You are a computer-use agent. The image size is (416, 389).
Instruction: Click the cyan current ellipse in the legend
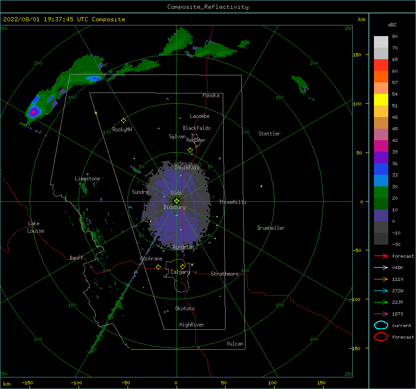click(381, 325)
